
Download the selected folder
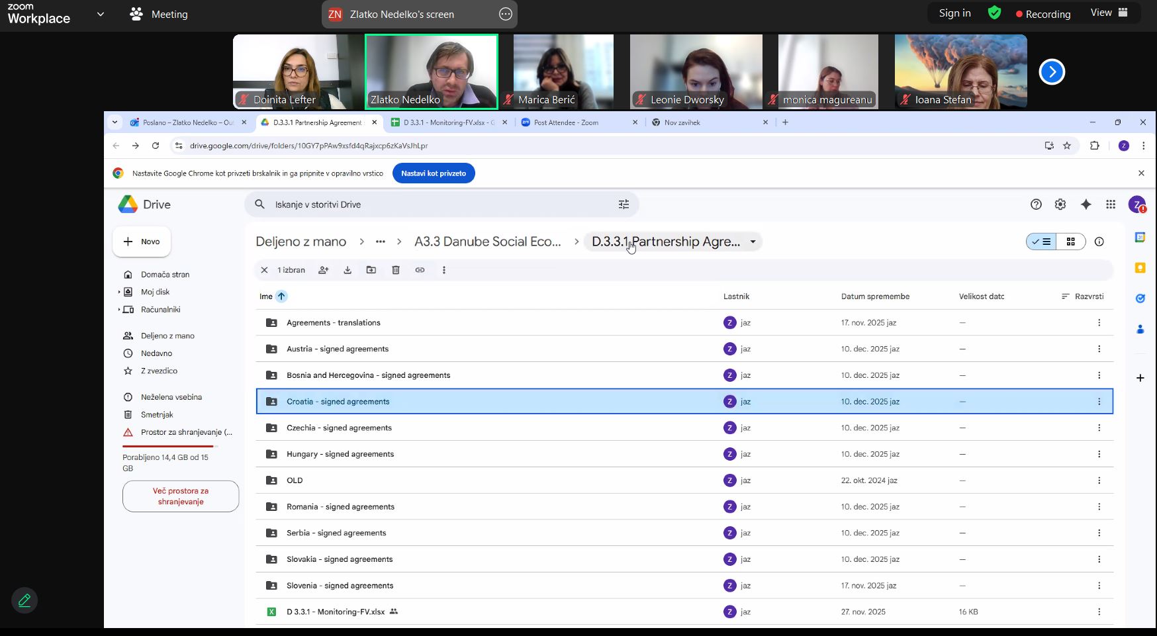pos(347,270)
